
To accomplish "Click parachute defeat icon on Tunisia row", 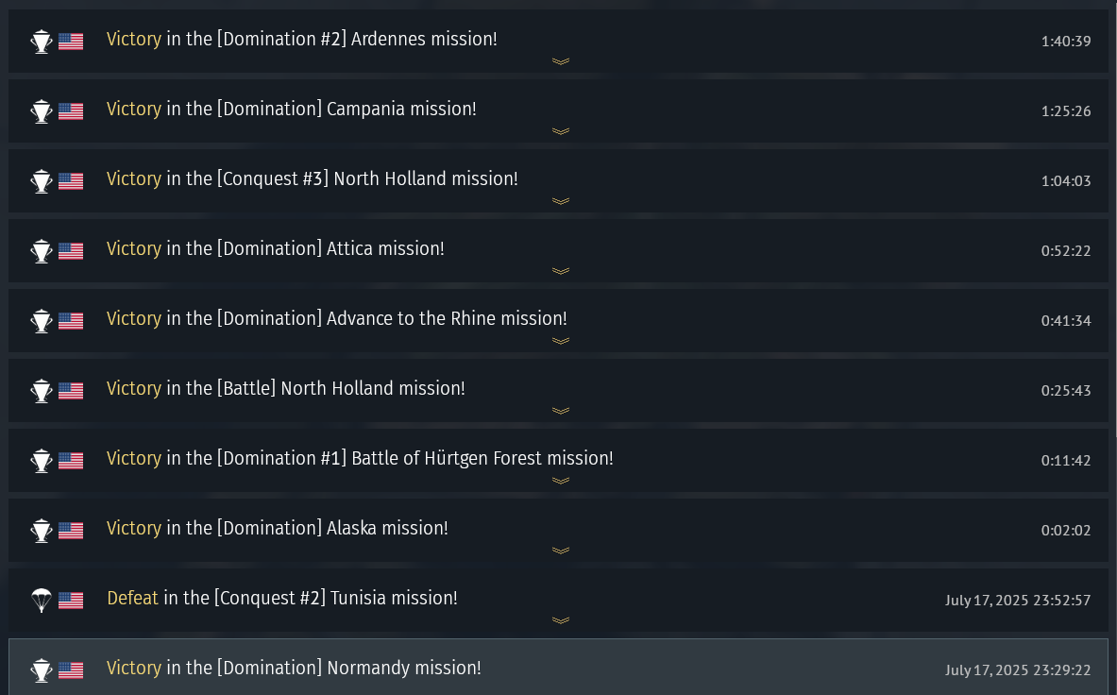I will pyautogui.click(x=42, y=601).
